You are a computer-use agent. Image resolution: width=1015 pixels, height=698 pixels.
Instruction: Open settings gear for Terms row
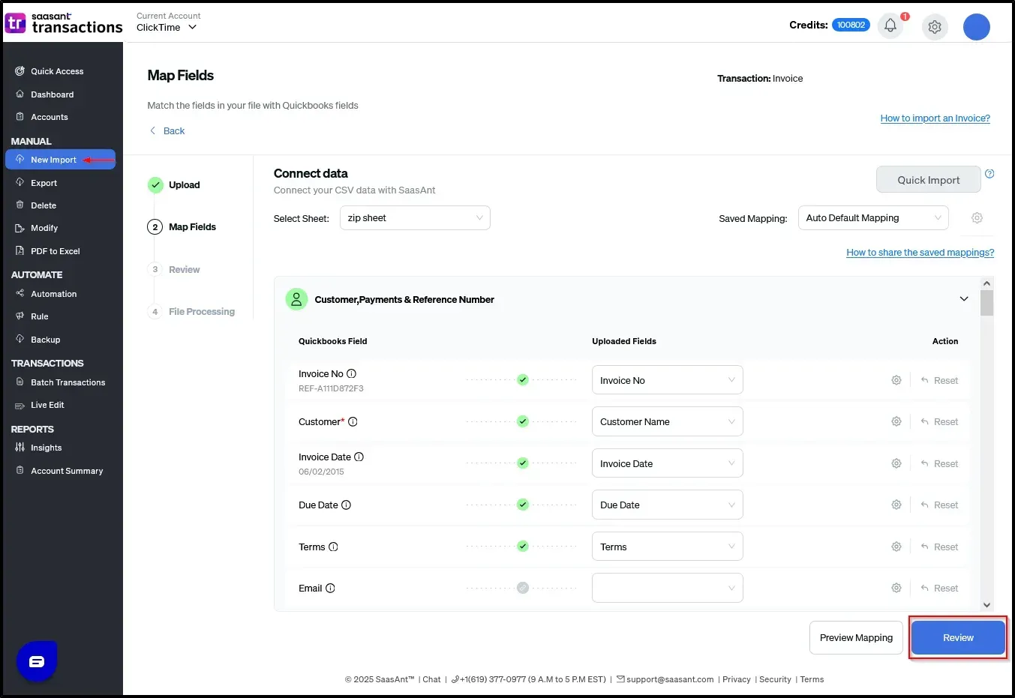(896, 547)
